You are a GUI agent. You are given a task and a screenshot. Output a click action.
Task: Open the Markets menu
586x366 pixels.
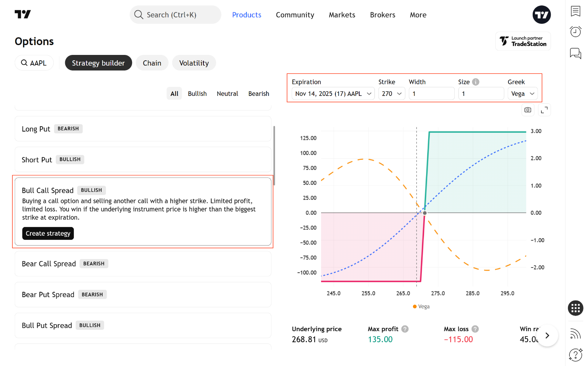342,15
